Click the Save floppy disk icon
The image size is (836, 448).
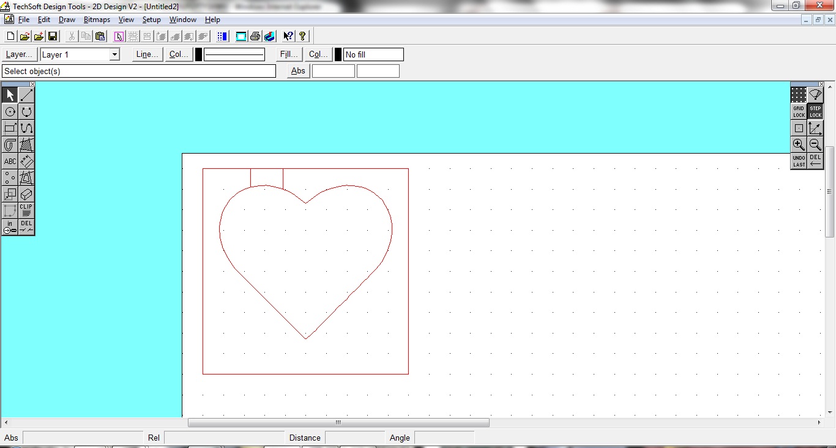(53, 36)
